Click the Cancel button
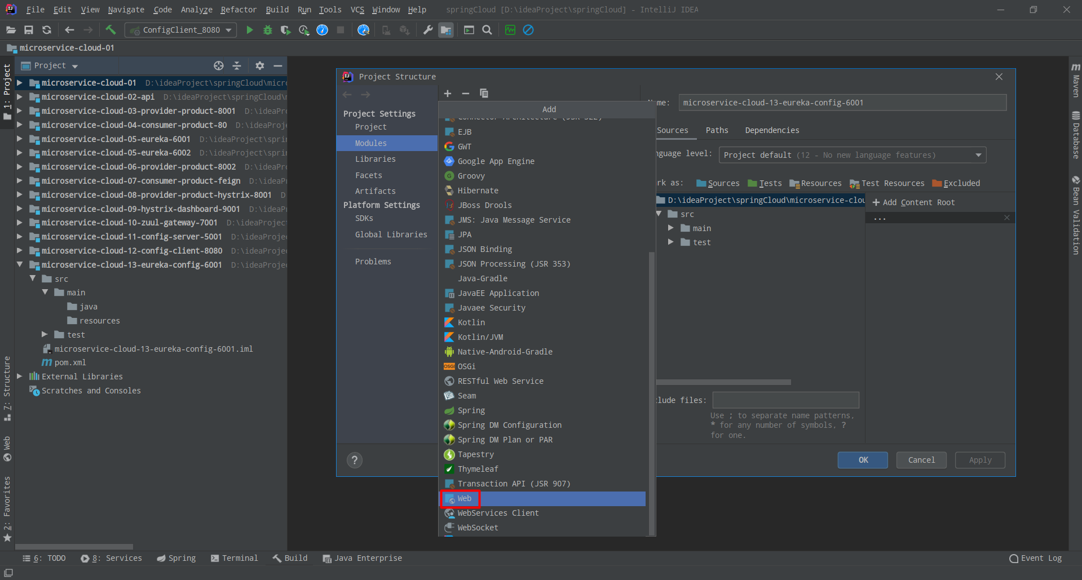 point(921,460)
